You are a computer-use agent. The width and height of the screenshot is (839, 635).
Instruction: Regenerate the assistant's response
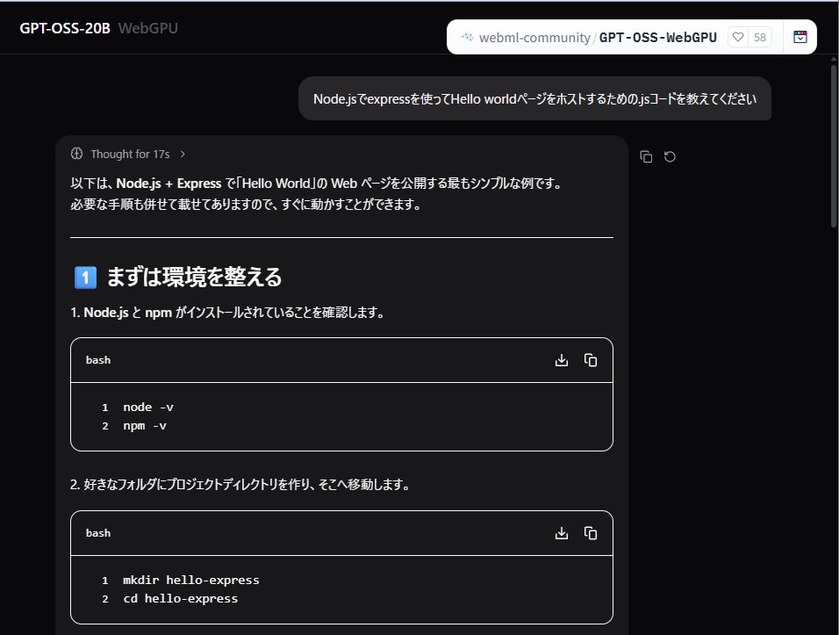(x=670, y=155)
